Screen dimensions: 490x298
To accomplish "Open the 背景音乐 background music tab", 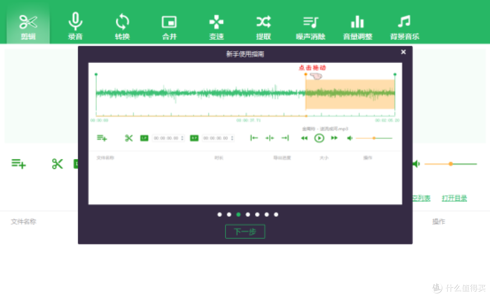I will click(404, 27).
